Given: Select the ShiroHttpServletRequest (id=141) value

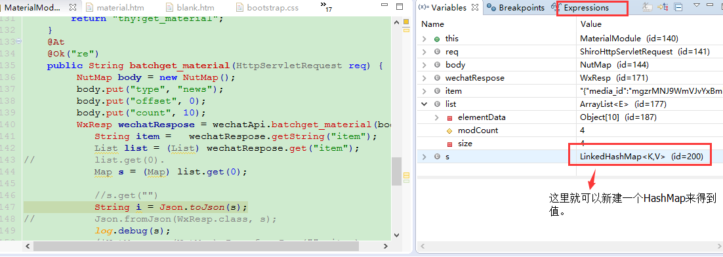Looking at the screenshot, I should pyautogui.click(x=645, y=52).
